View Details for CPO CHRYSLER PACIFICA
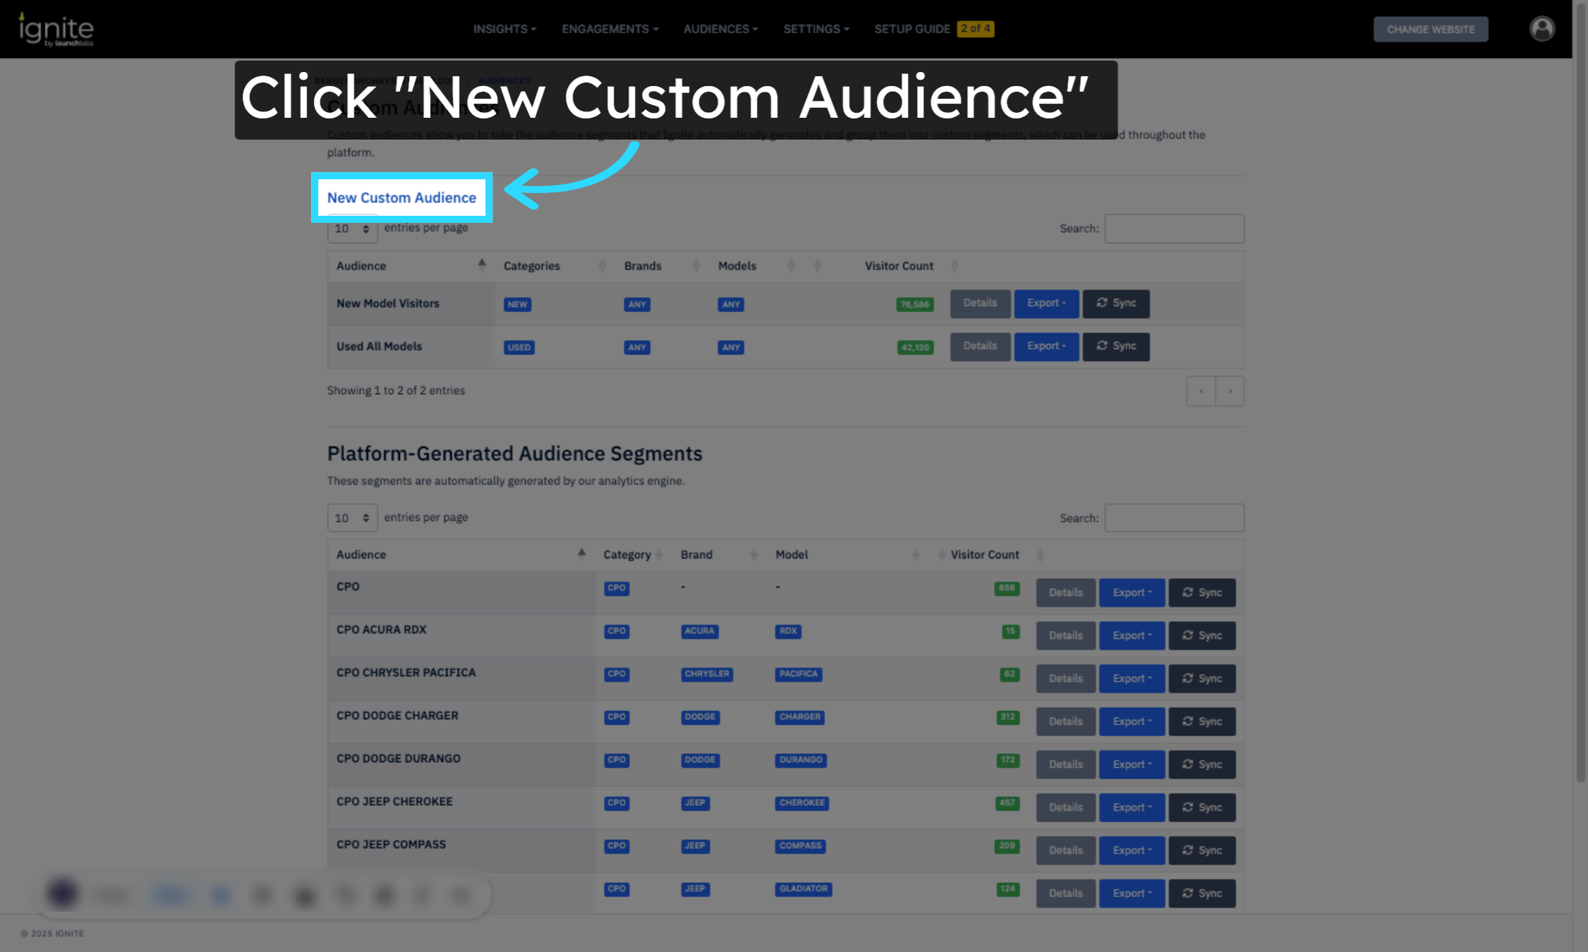The image size is (1588, 952). pyautogui.click(x=1065, y=678)
